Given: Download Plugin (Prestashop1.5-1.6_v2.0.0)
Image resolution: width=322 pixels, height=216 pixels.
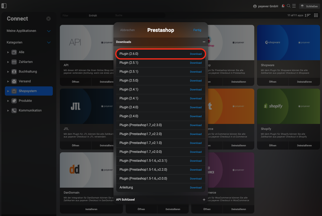Looking at the screenshot, I should coord(196,178).
